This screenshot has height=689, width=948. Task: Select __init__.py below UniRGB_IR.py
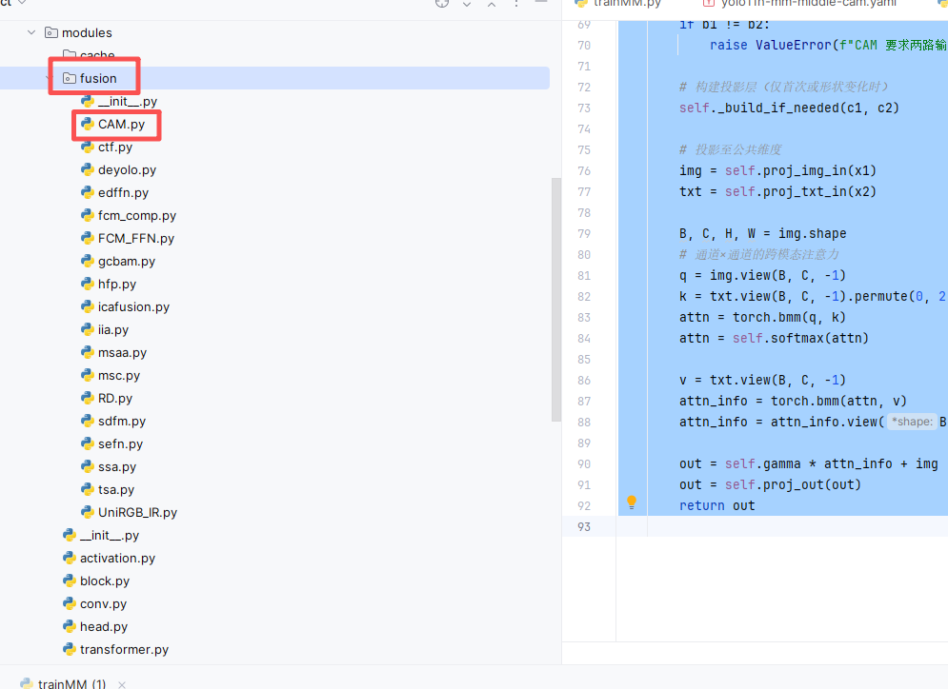[x=110, y=536]
